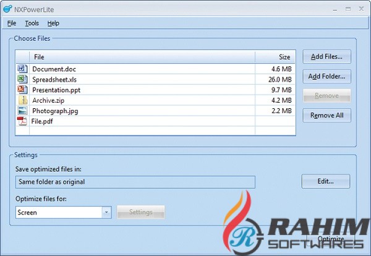The width and height of the screenshot is (371, 256).
Task: Click the PDF icon beside File.pdf
Action: point(22,121)
